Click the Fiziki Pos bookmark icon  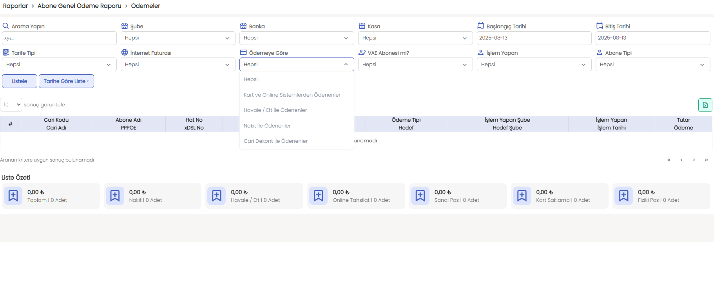coord(624,196)
